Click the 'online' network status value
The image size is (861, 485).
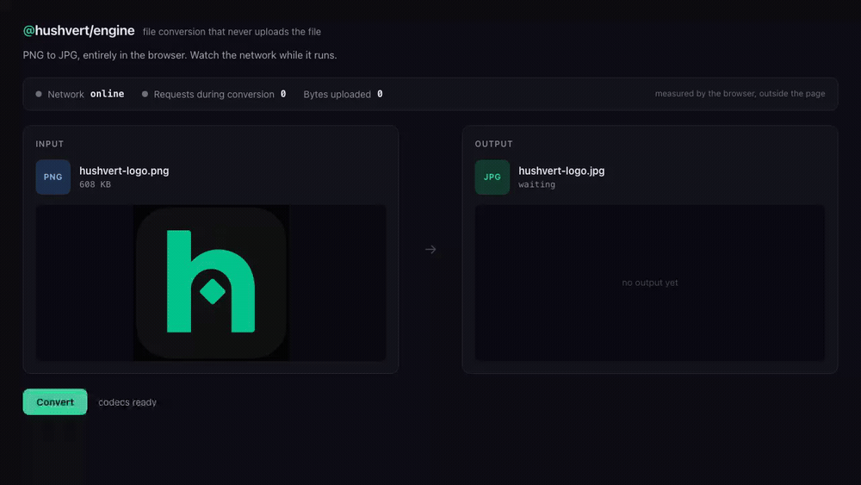[x=107, y=94]
